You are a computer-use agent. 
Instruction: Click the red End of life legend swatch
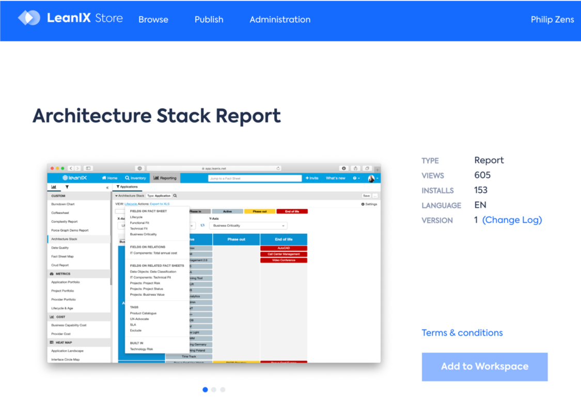(292, 212)
